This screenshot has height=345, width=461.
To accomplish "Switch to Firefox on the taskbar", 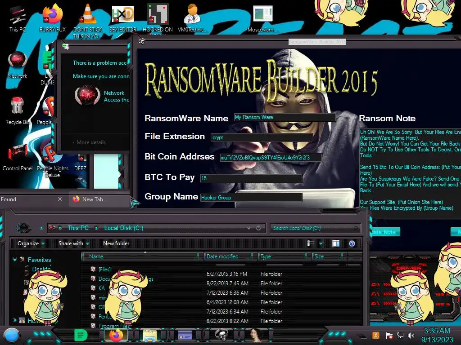I will (x=116, y=335).
